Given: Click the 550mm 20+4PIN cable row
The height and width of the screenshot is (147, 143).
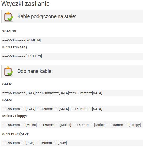Looking at the screenshot, I should [x=72, y=40].
